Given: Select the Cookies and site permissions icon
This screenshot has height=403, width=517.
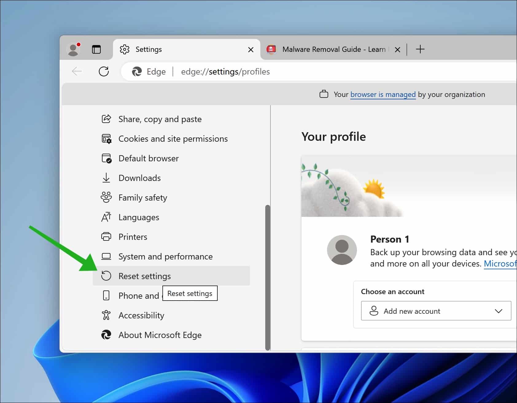Looking at the screenshot, I should [106, 139].
